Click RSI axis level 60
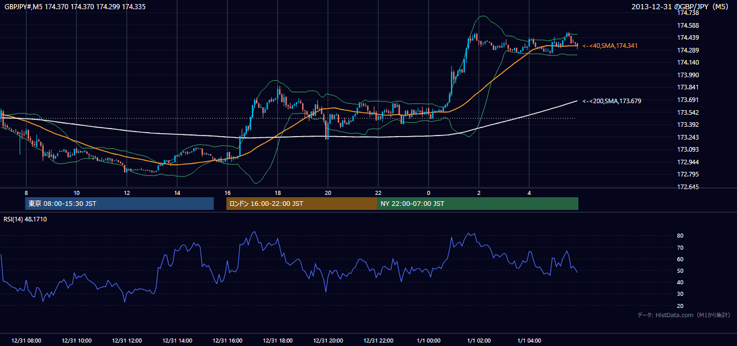This screenshot has height=346, width=737. click(680, 259)
